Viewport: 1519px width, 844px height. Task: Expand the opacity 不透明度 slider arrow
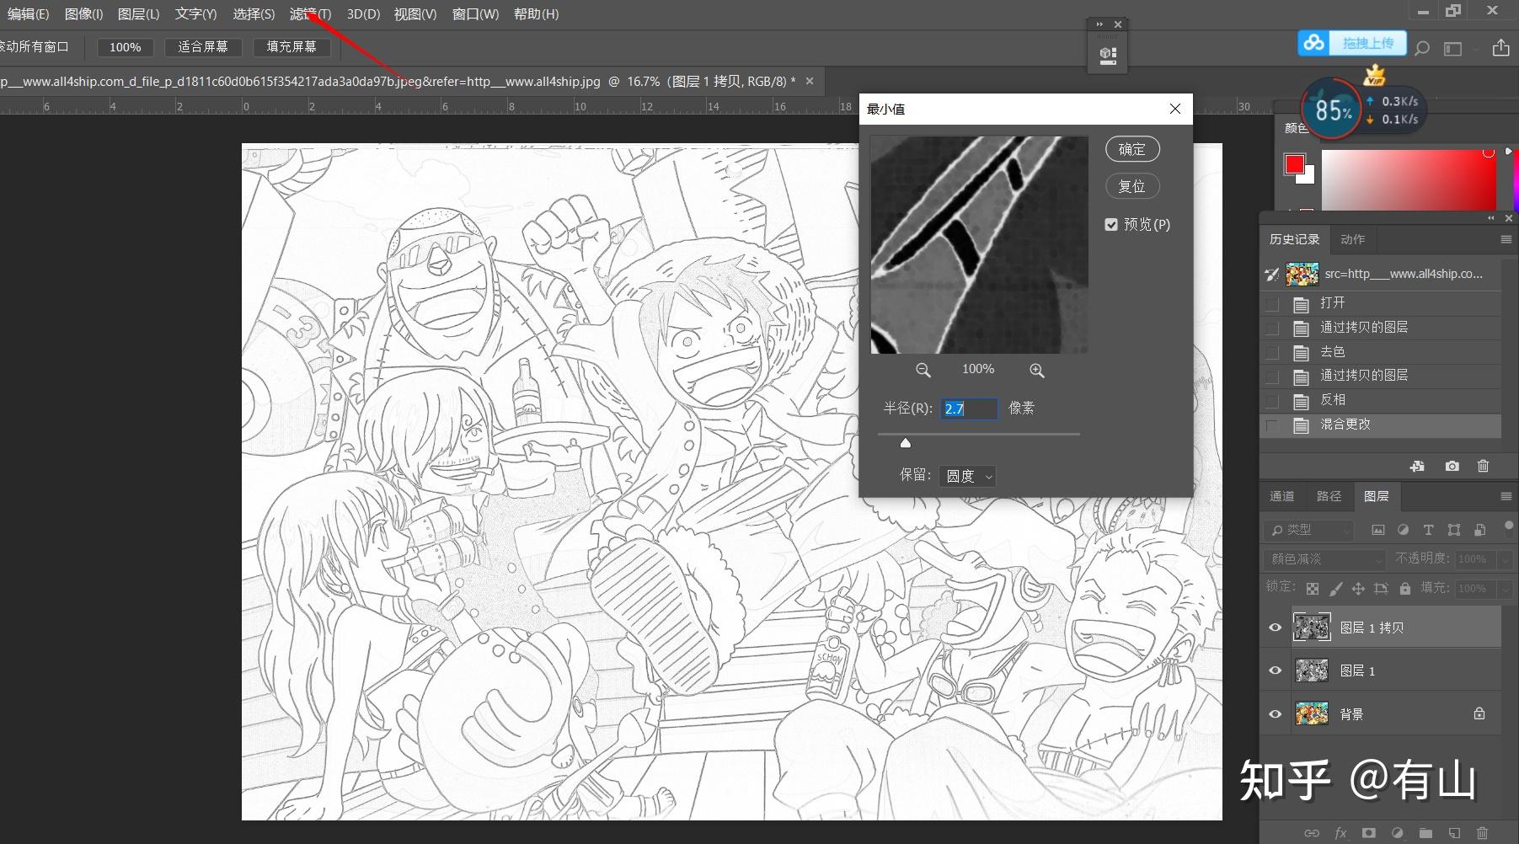tap(1506, 559)
